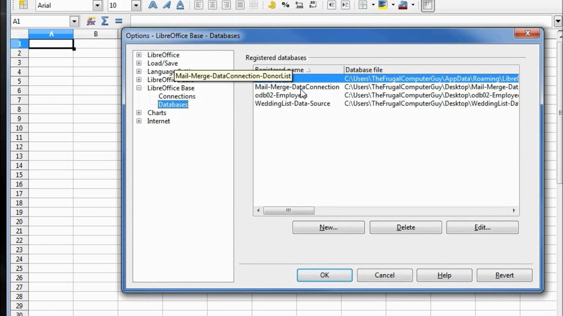
Task: Apply the Font Color icon
Action: coord(403,5)
